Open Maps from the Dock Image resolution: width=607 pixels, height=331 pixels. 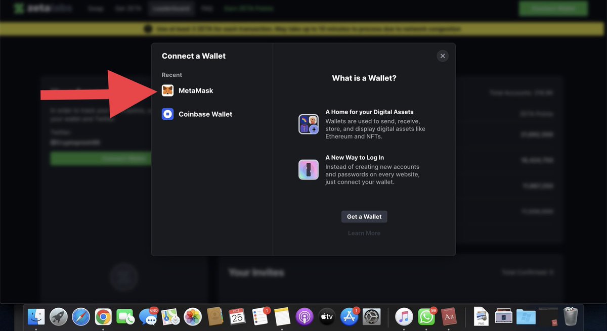tap(170, 317)
